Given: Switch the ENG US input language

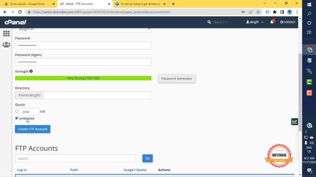Looking at the screenshot, I should (309, 149).
